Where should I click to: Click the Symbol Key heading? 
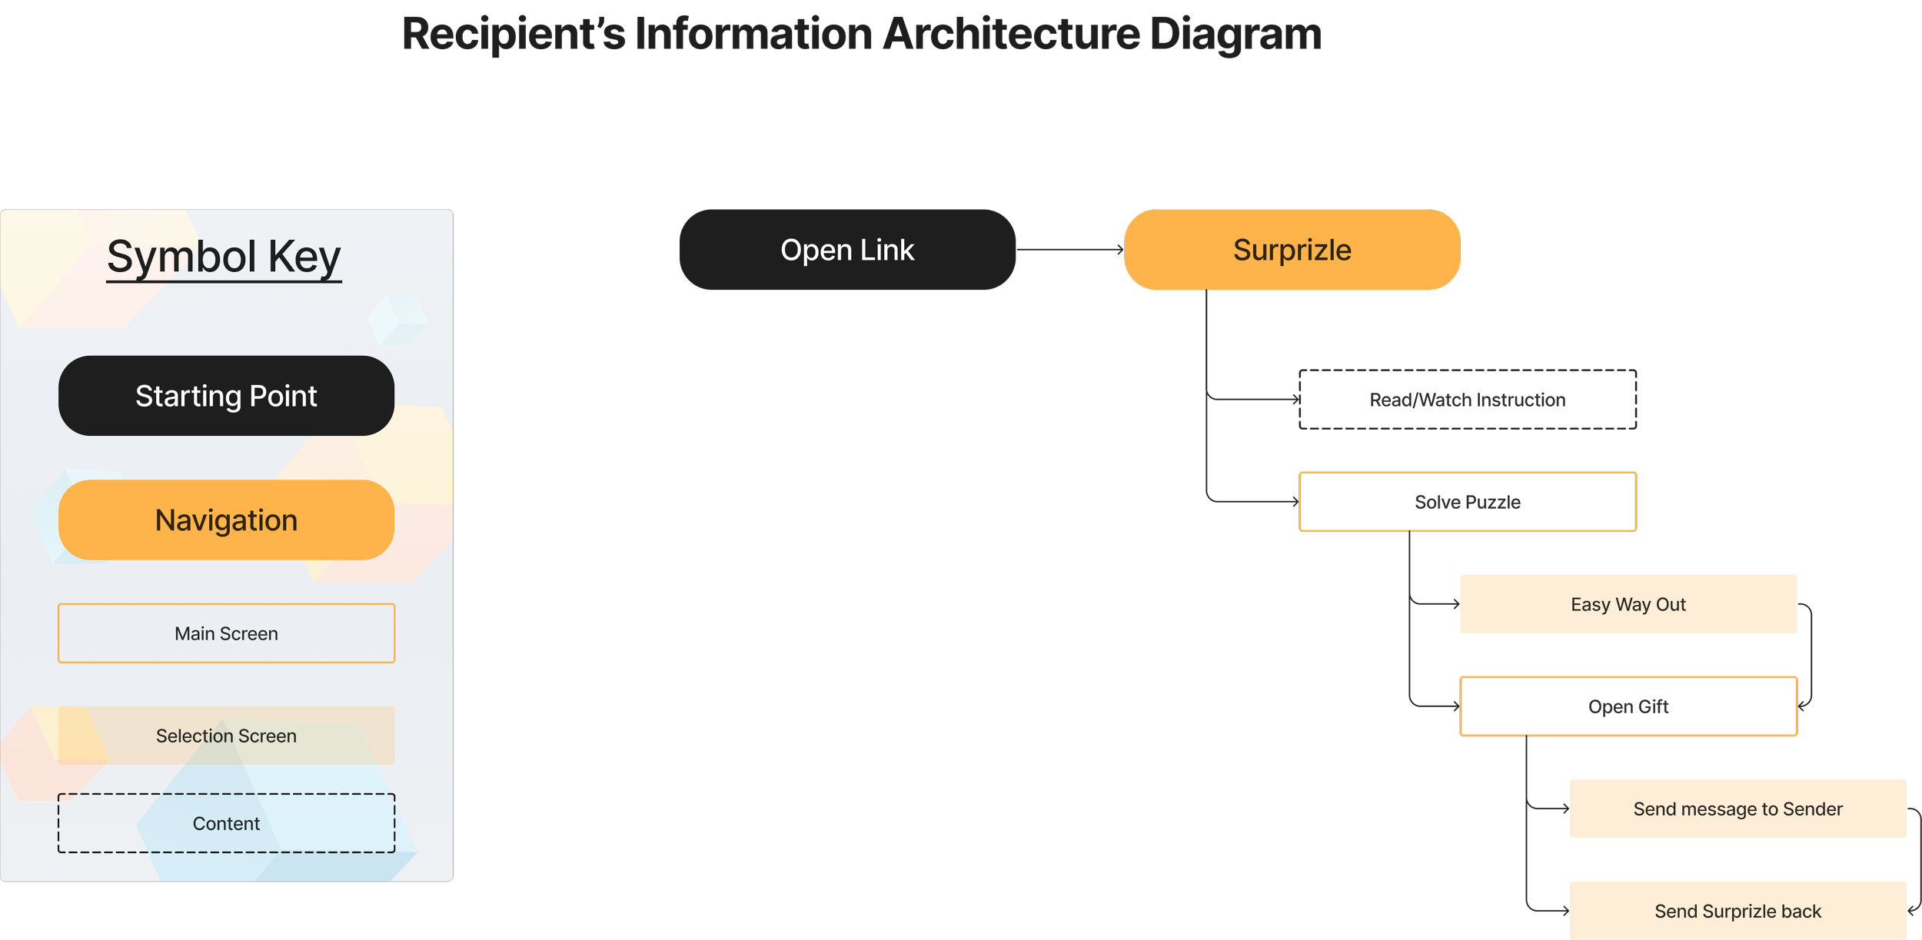(224, 257)
